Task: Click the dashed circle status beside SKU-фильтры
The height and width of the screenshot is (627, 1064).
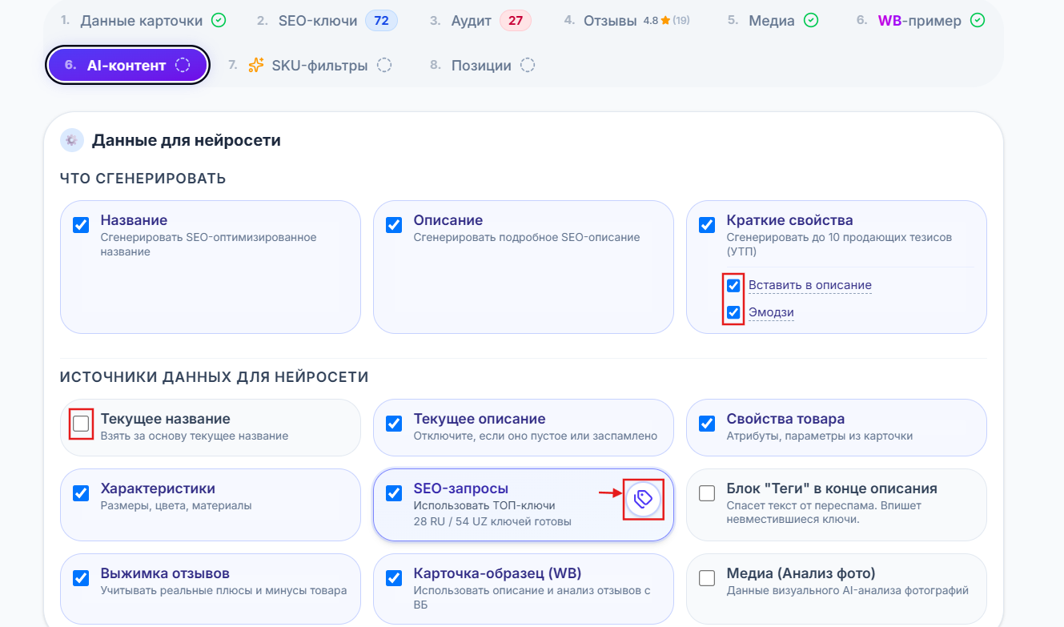Action: click(x=384, y=66)
